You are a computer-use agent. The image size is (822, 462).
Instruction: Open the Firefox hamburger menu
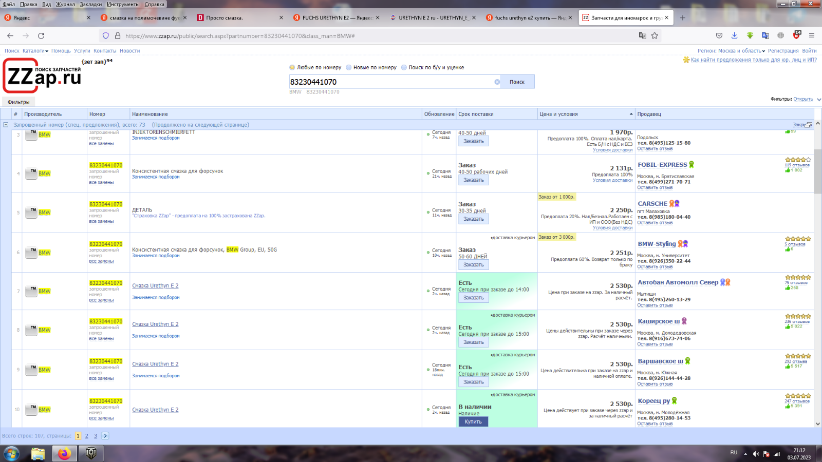pos(812,35)
